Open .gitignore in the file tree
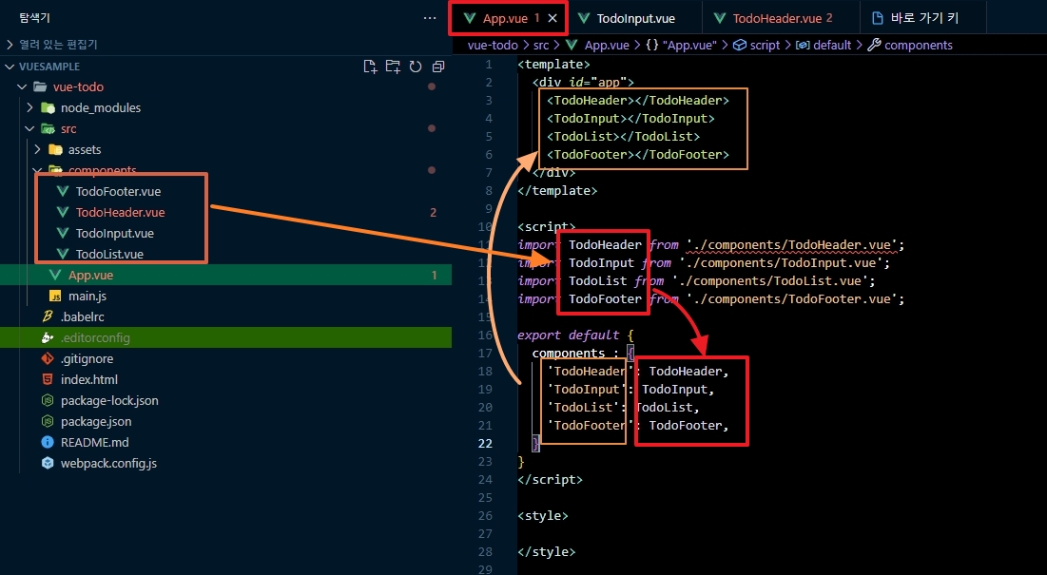Viewport: 1047px width, 575px height. [87, 358]
